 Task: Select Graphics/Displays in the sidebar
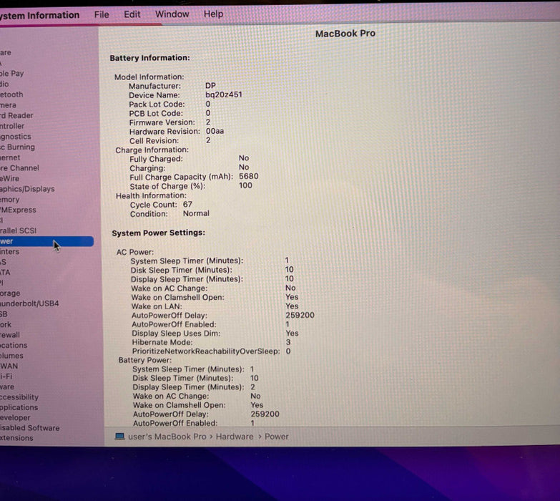point(27,189)
